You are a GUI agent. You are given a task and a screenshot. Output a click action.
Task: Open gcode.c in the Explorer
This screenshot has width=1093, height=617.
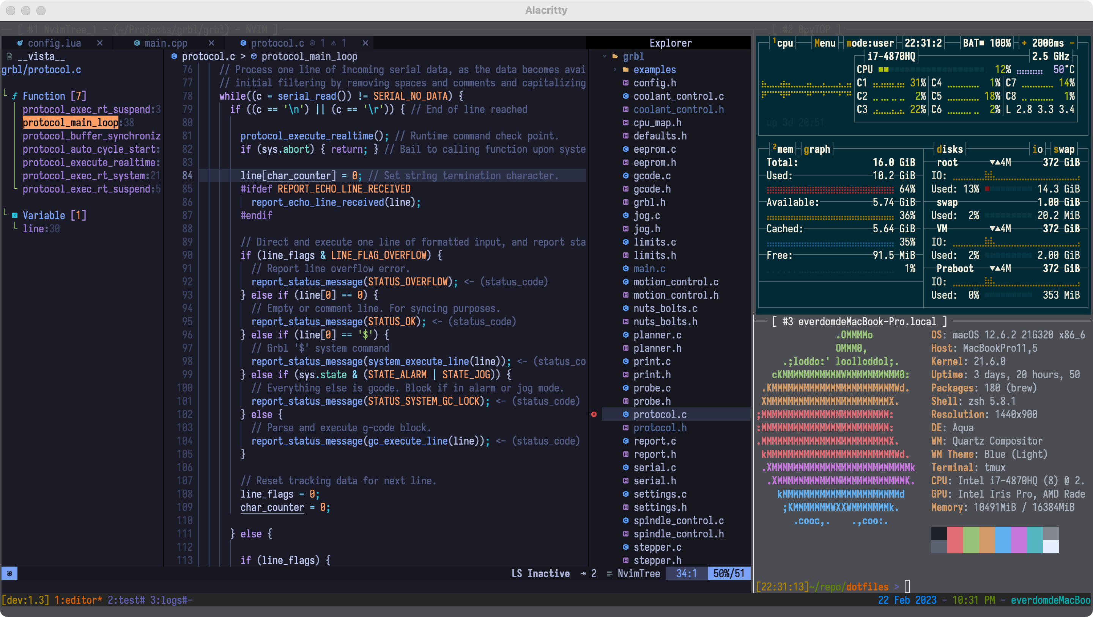point(652,176)
